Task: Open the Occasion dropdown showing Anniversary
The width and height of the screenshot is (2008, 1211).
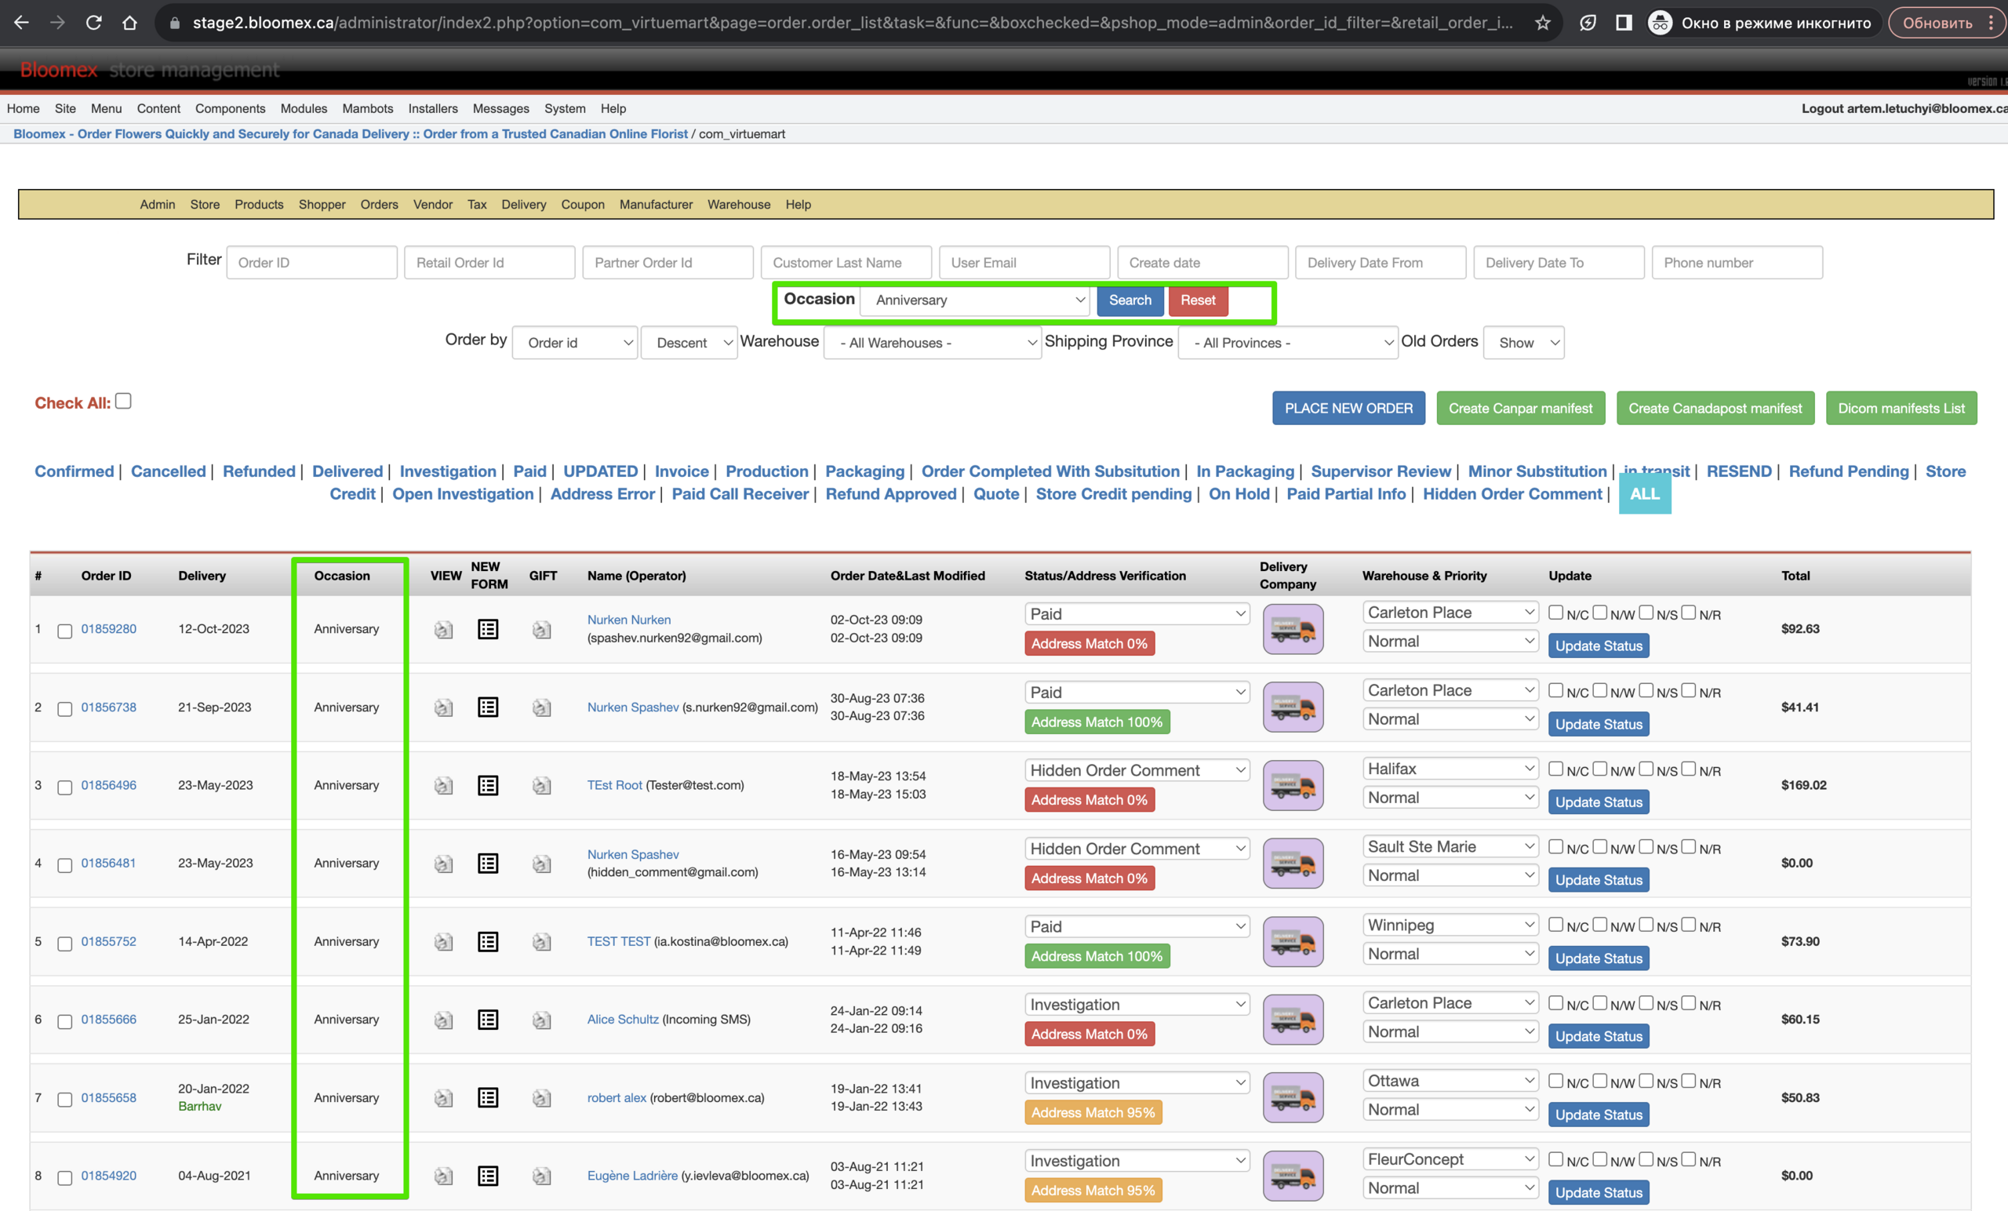Action: click(x=975, y=300)
